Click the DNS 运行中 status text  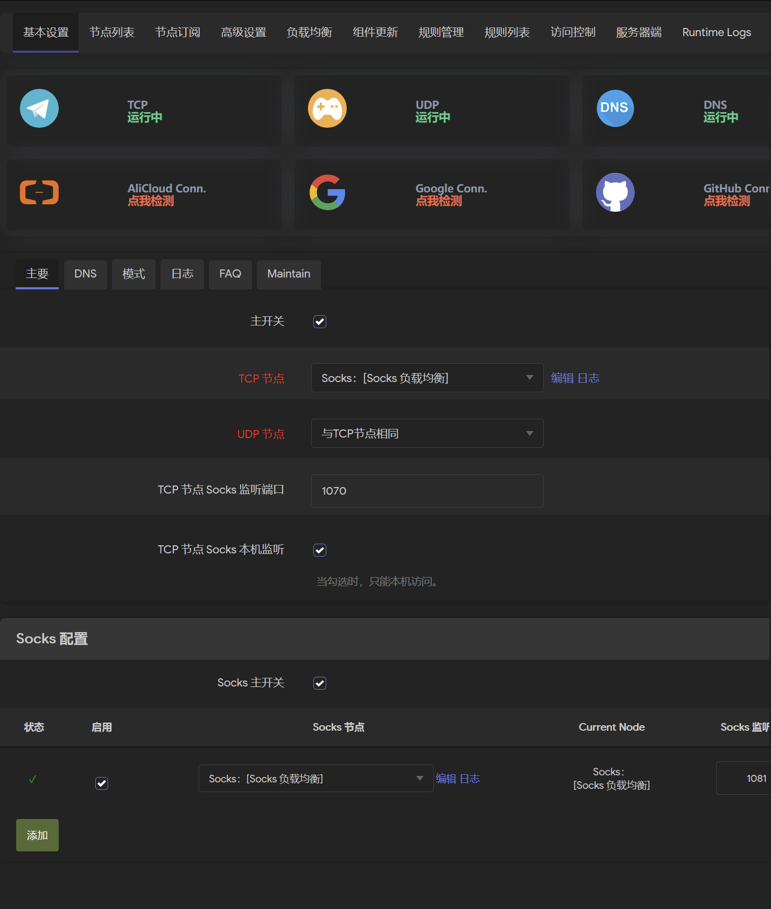point(721,117)
